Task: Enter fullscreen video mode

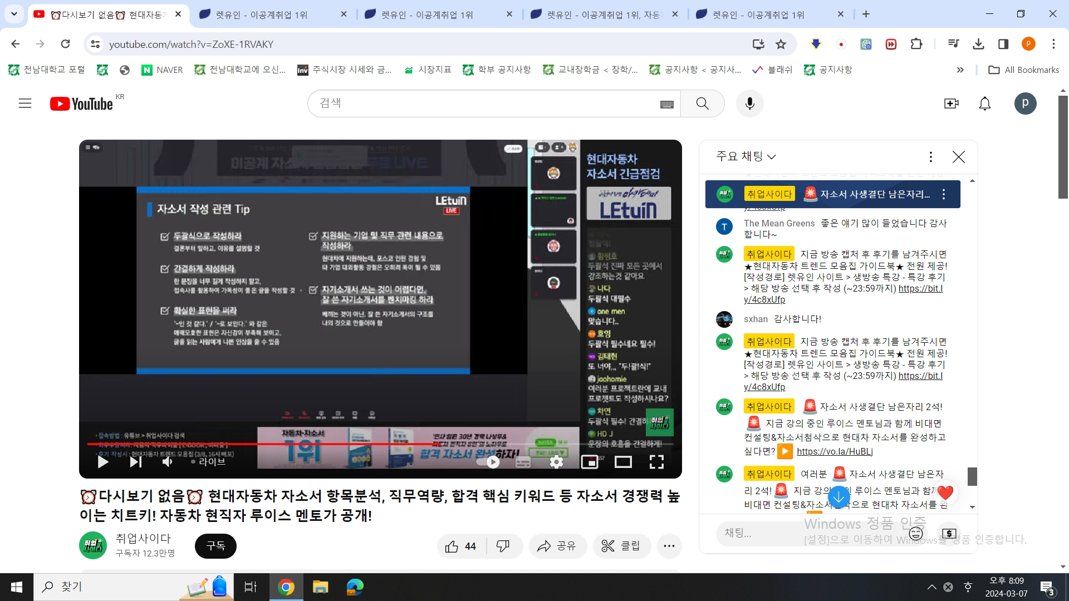Action: click(x=656, y=462)
